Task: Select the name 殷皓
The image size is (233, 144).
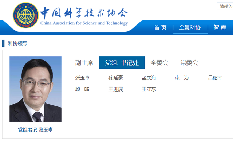Action: (x=82, y=89)
